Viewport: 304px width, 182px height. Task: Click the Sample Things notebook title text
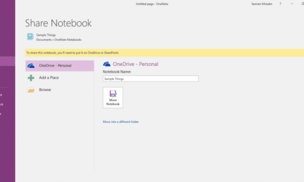click(x=46, y=35)
